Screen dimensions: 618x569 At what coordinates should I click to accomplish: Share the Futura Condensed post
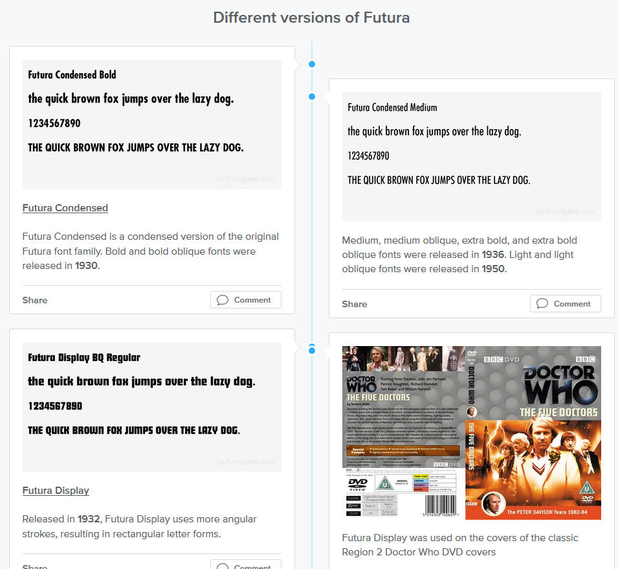point(35,300)
